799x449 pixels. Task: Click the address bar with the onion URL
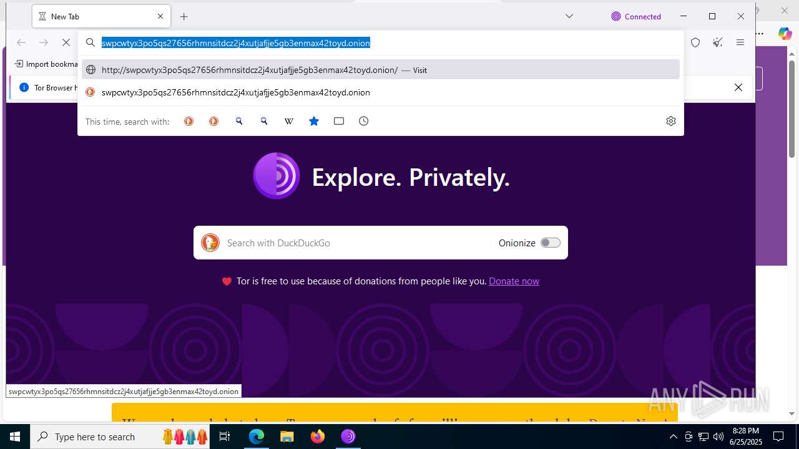[x=381, y=42]
